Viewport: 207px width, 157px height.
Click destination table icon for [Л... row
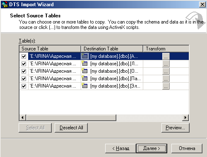pos(85,64)
